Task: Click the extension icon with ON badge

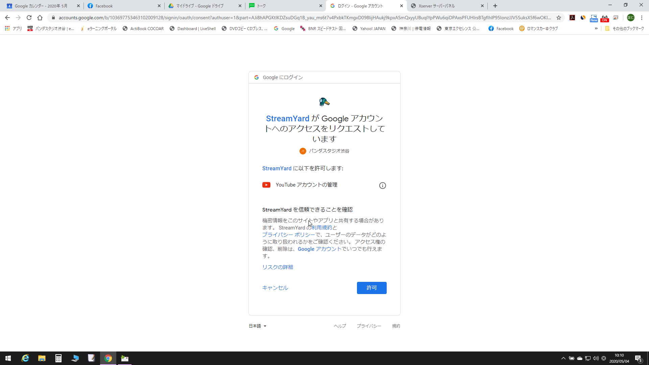Action: pyautogui.click(x=605, y=18)
